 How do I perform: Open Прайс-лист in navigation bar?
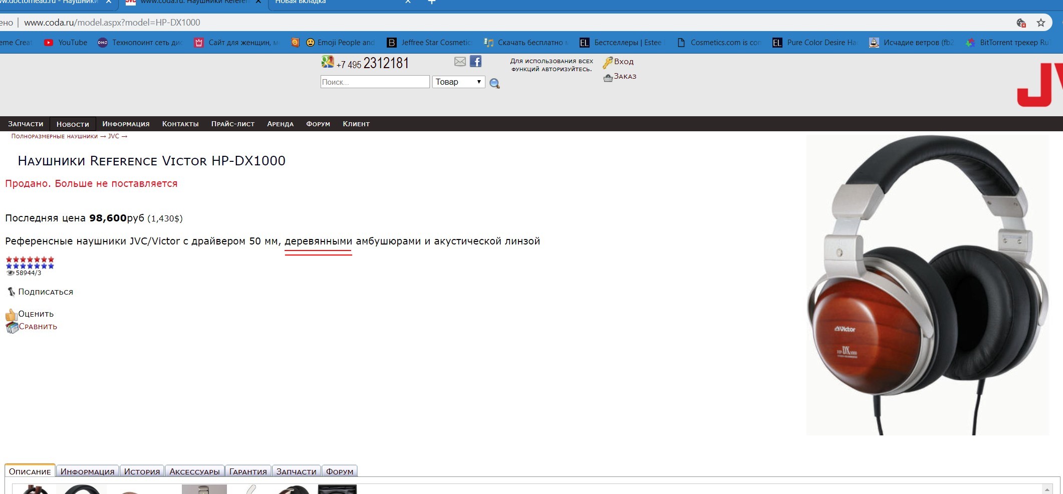[233, 124]
